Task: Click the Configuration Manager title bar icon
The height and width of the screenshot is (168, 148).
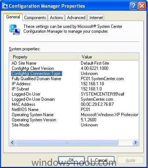Action: (x=5, y=6)
